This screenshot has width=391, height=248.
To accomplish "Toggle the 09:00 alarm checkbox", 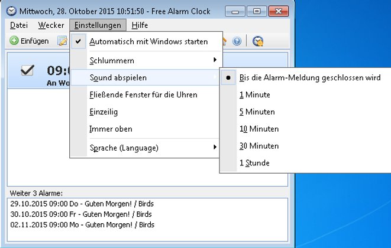I will tap(27, 70).
